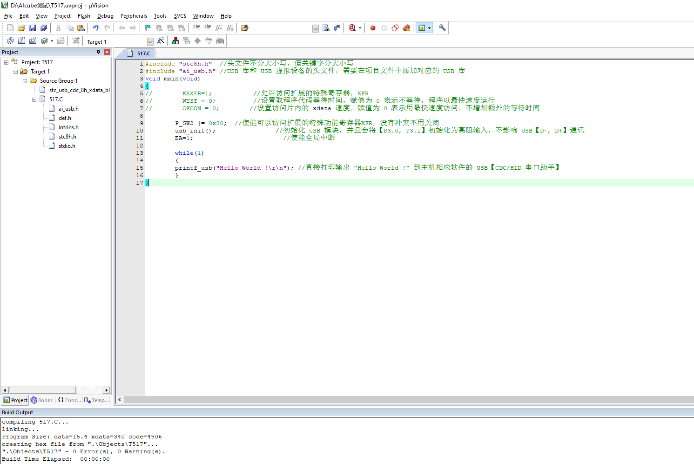Open the find text combo box dropdown
This screenshot has height=464, width=694.
(x=315, y=28)
